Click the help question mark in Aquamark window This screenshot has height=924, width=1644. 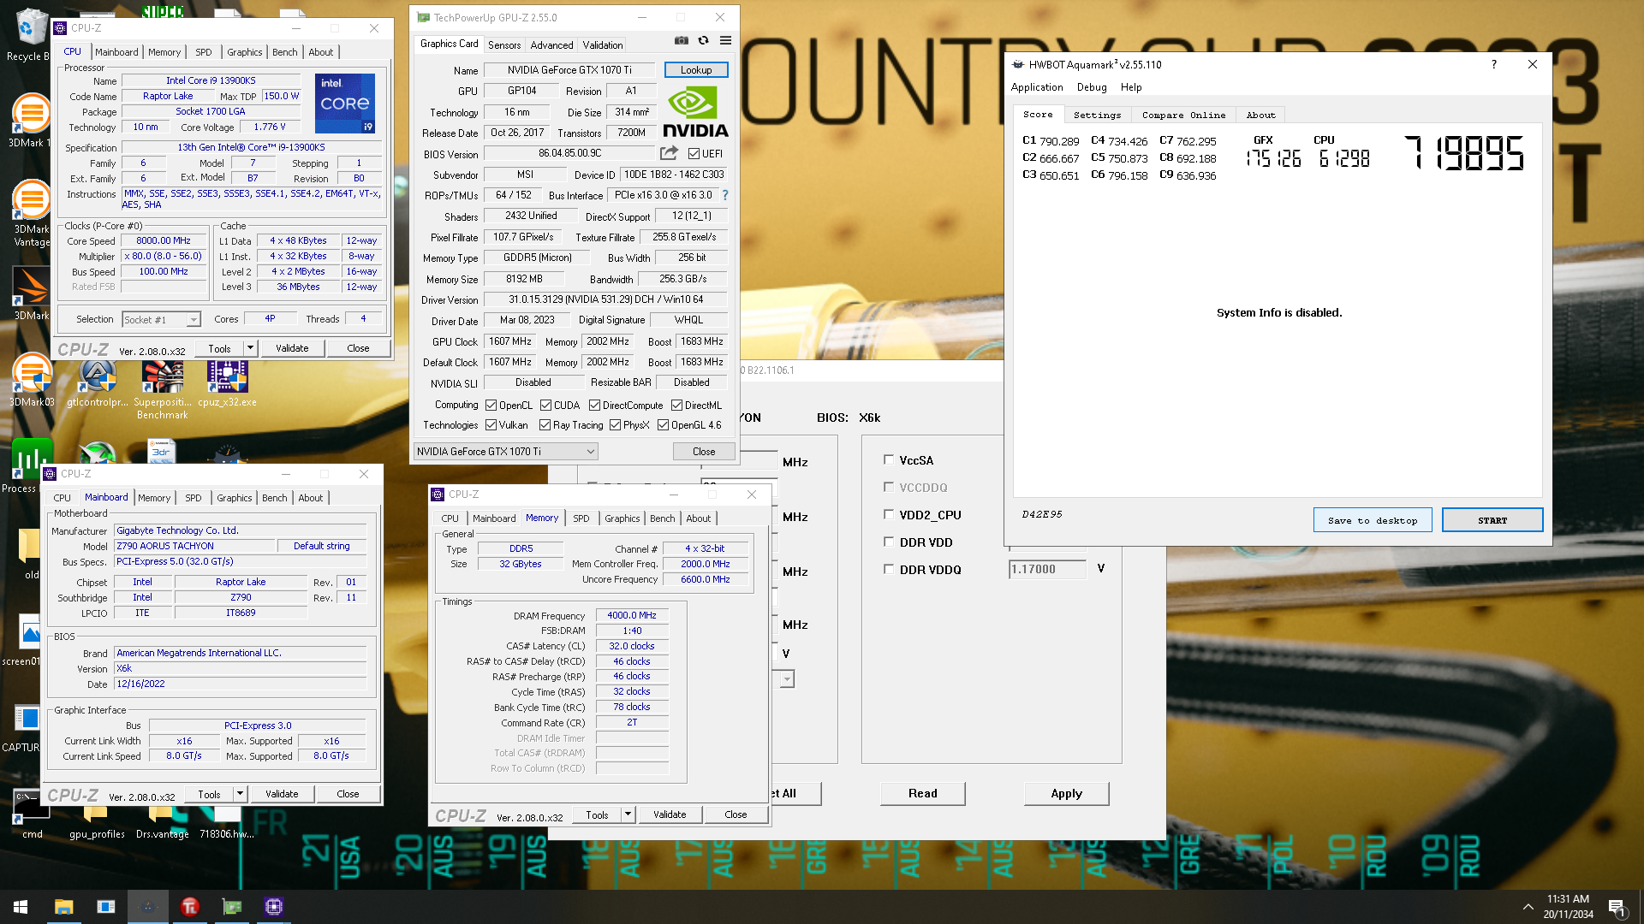(1493, 64)
